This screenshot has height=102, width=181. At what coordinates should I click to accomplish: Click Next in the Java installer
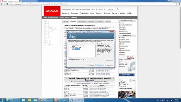[x=100, y=65]
